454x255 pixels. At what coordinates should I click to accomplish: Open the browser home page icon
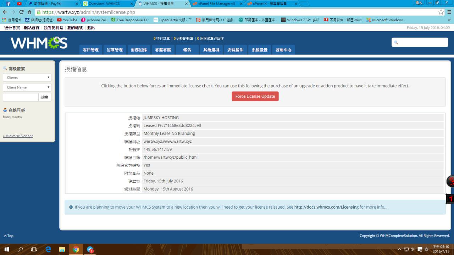coord(29,12)
